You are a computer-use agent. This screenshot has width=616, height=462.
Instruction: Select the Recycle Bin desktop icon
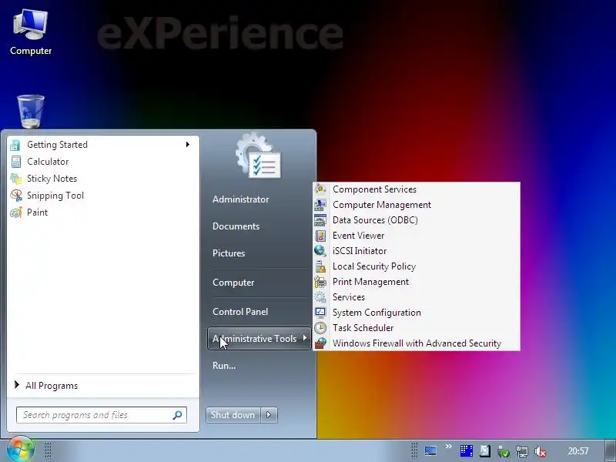[31, 112]
